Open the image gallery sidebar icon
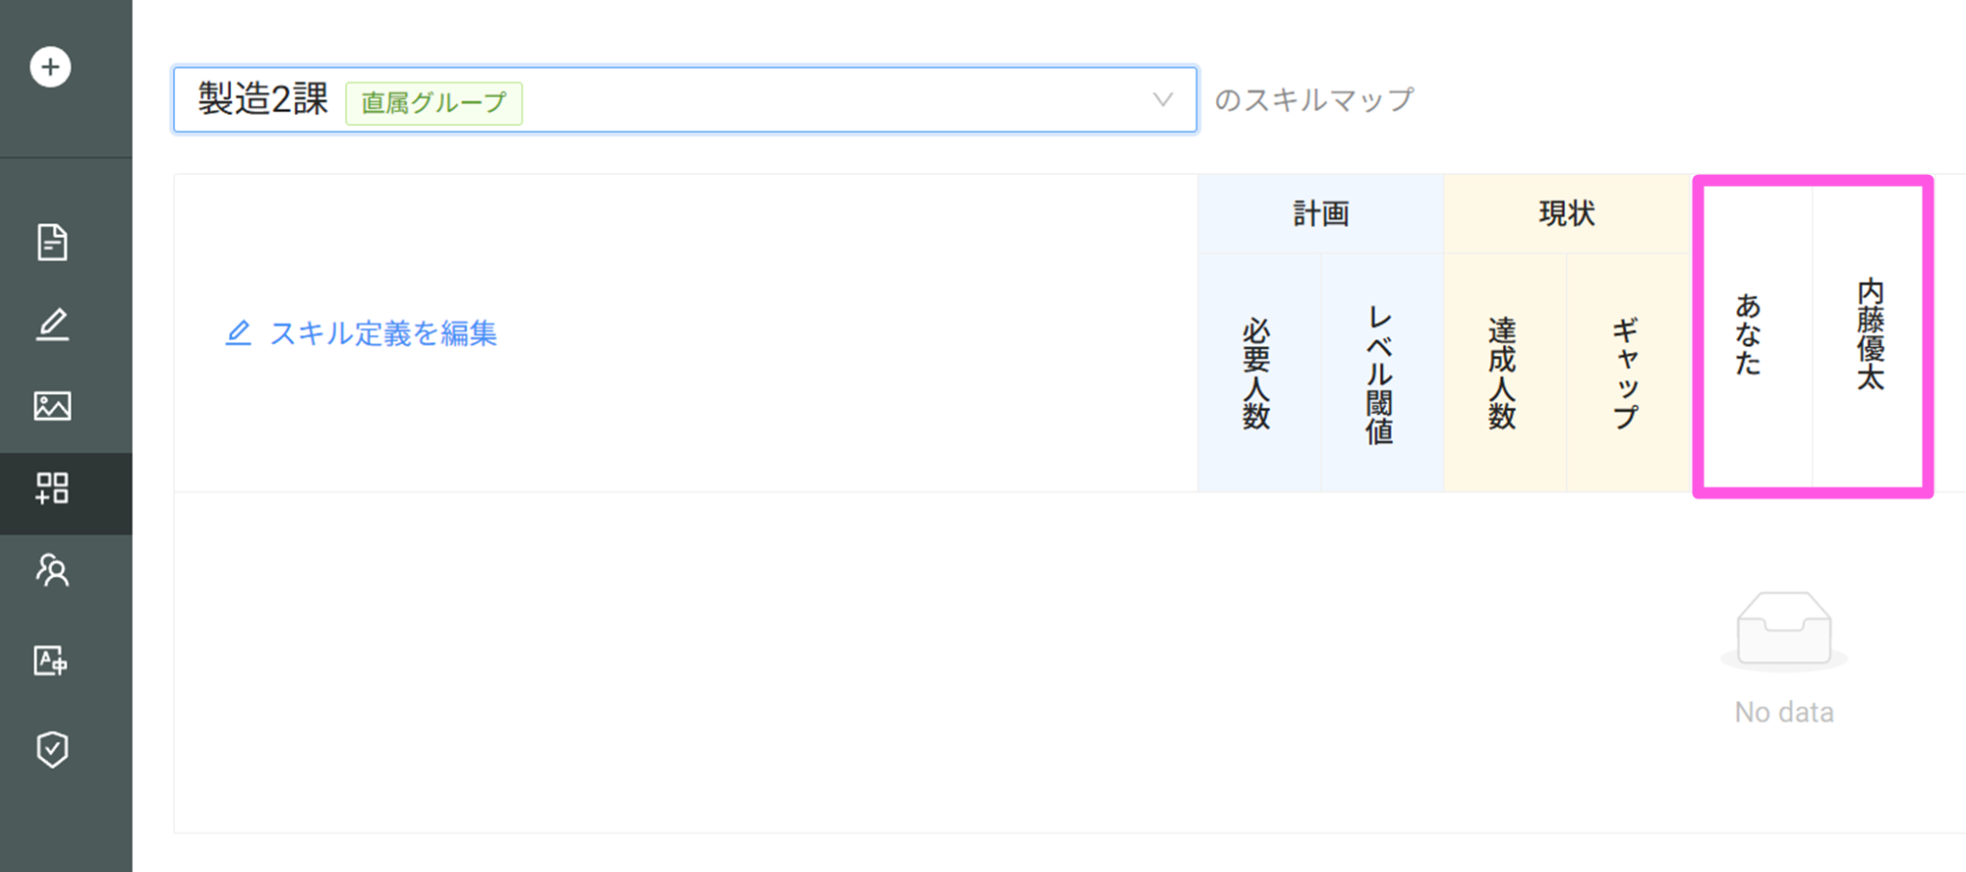Image resolution: width=1966 pixels, height=872 pixels. click(x=52, y=406)
